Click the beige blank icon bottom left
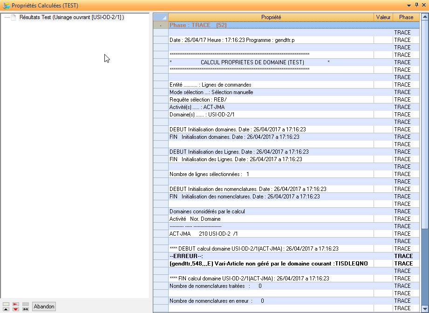The height and width of the screenshot is (313, 429). click(6, 304)
